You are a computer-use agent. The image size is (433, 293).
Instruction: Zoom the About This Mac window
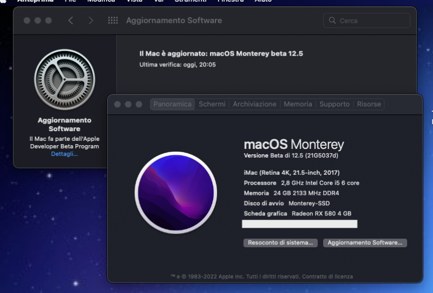coord(139,104)
